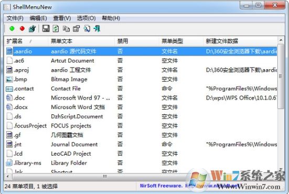Click the 'aardio 源代码文件' cell
The height and width of the screenshot is (194, 289).
(73, 51)
